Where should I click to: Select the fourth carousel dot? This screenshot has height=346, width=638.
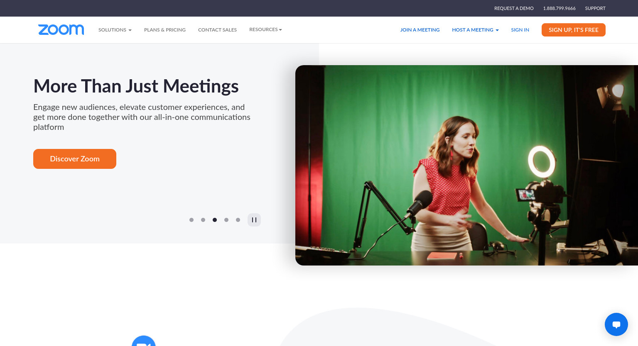click(226, 220)
